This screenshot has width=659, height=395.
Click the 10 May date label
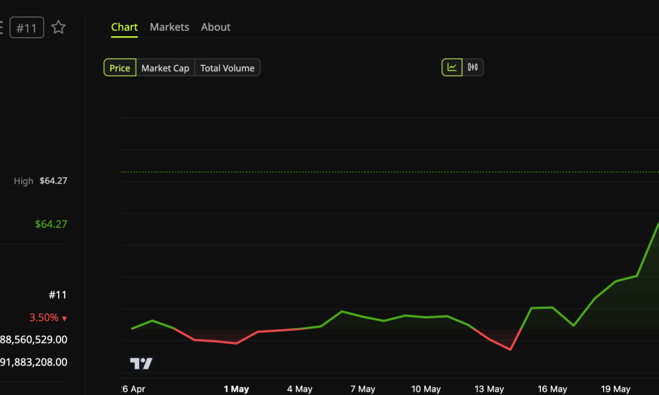[x=426, y=389]
